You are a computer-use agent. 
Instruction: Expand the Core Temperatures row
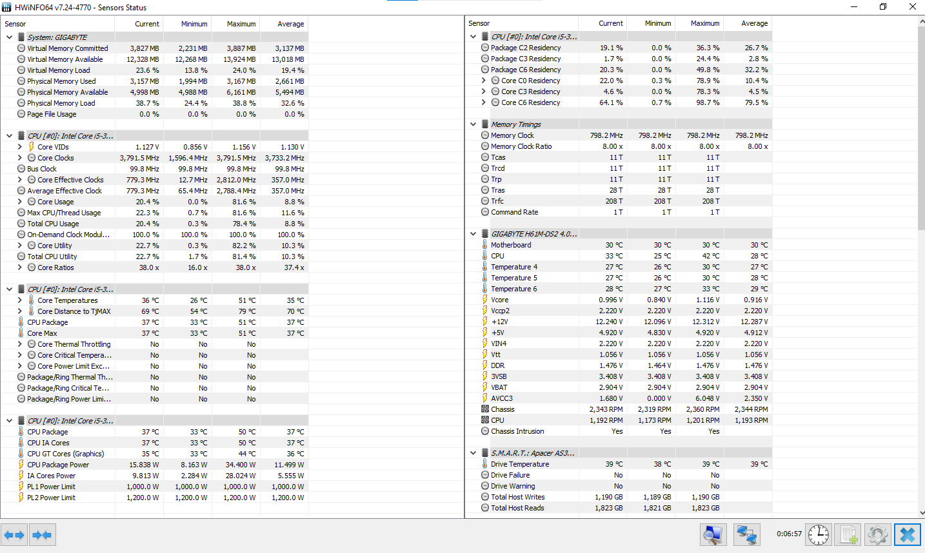[x=20, y=300]
